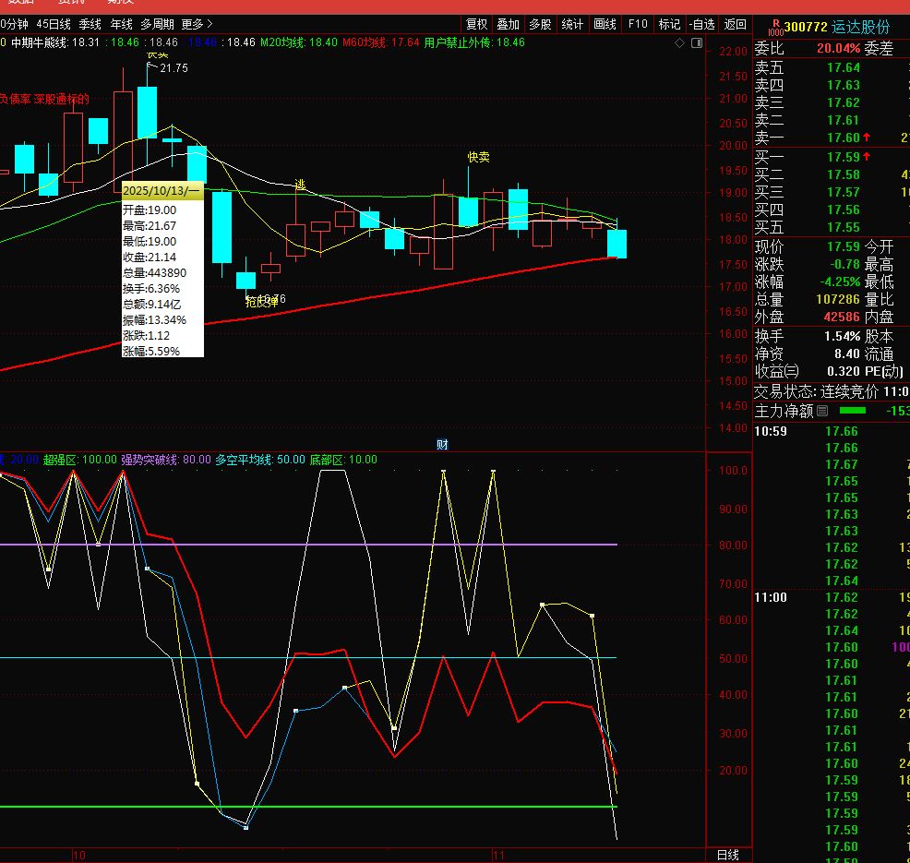Click the 逃 signal label on chart
This screenshot has width=910, height=863.
tap(300, 185)
